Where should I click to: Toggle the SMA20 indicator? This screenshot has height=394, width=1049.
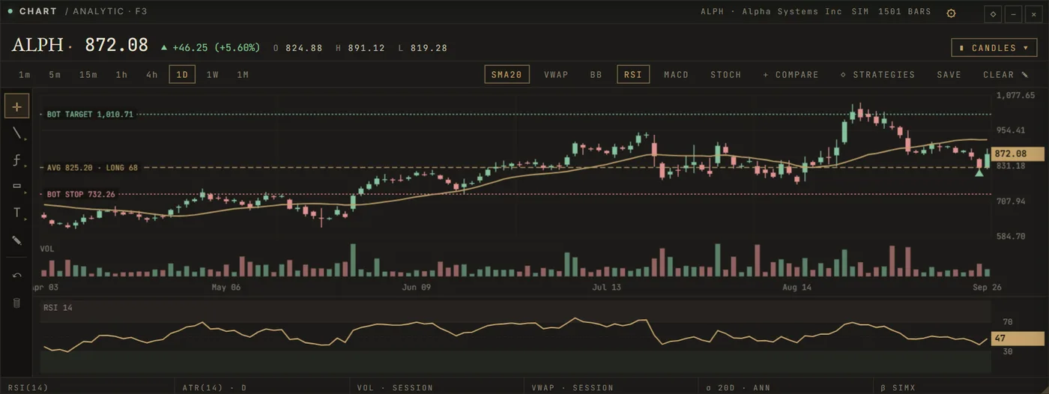(x=507, y=75)
